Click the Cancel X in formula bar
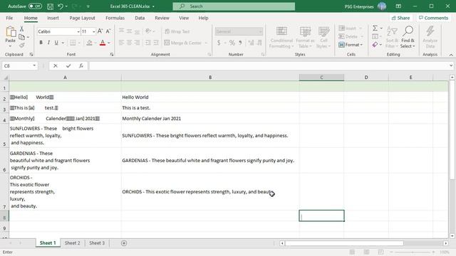The image size is (456, 256). pyautogui.click(x=56, y=66)
